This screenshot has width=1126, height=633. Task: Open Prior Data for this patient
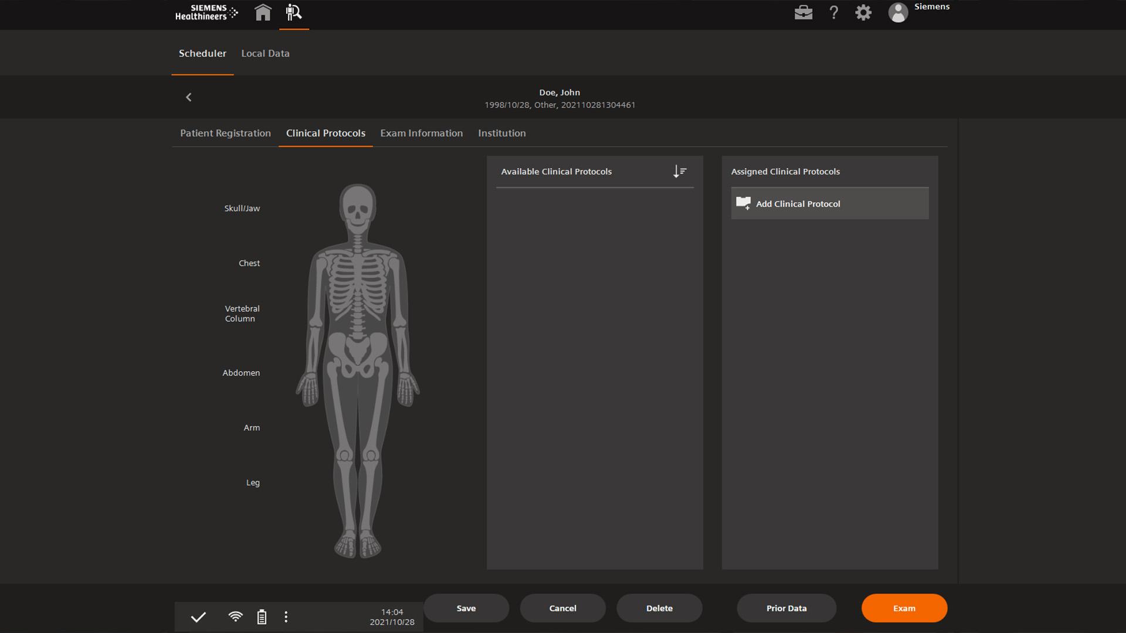786,608
